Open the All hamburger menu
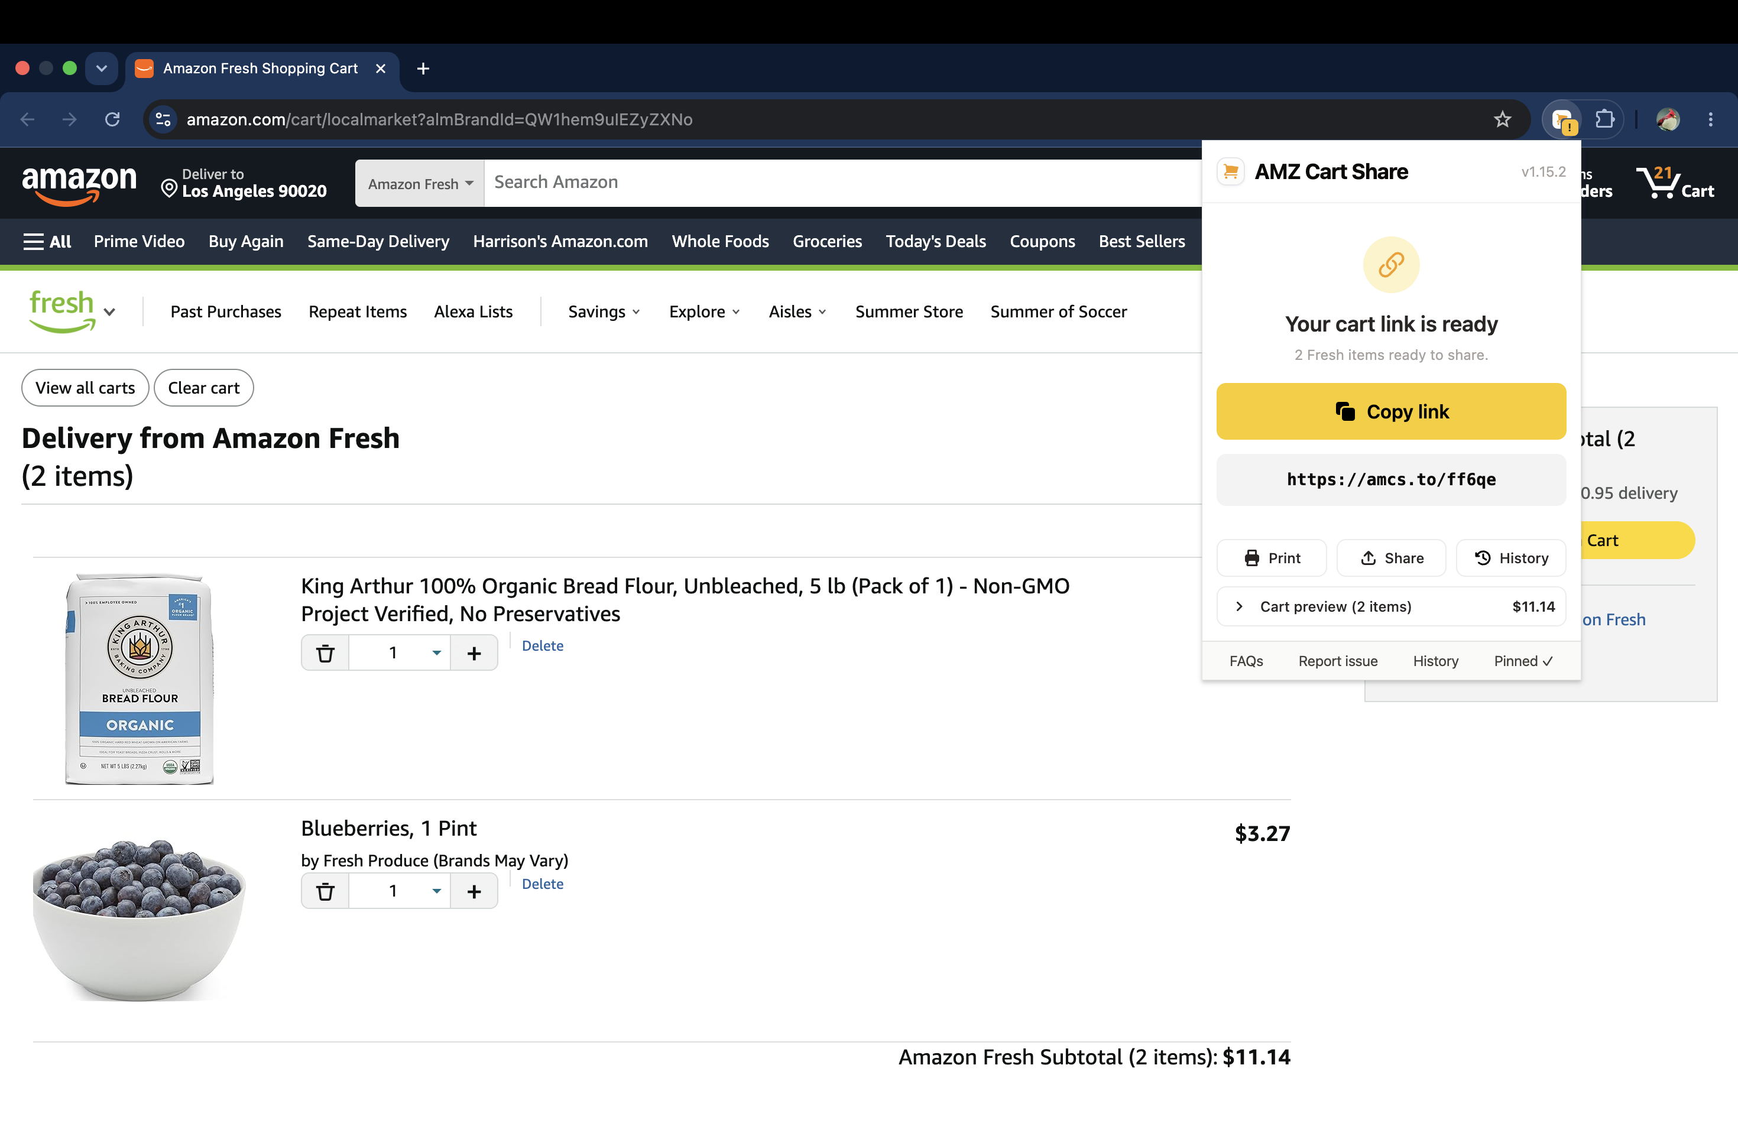The width and height of the screenshot is (1738, 1130). pos(47,242)
